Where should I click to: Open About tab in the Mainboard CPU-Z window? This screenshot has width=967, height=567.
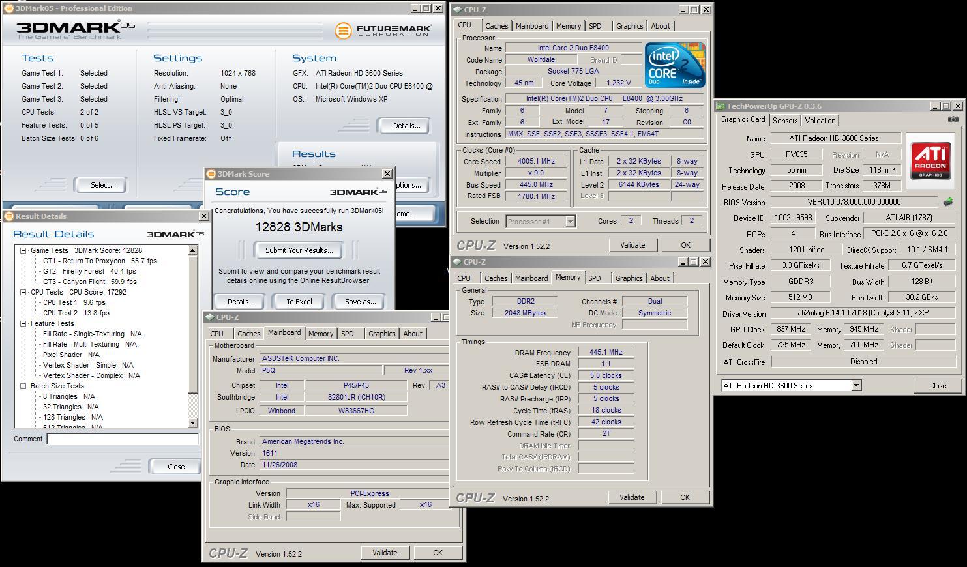pyautogui.click(x=413, y=334)
